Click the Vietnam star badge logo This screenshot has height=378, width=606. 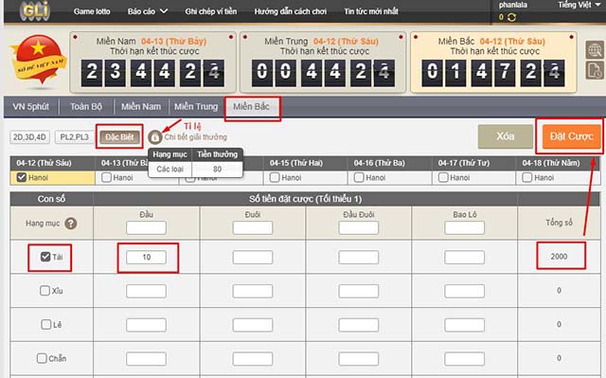point(39,60)
